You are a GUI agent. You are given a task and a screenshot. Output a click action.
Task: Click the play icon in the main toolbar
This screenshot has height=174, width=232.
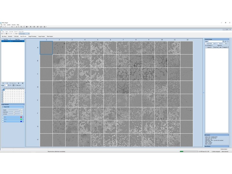coord(6,27)
